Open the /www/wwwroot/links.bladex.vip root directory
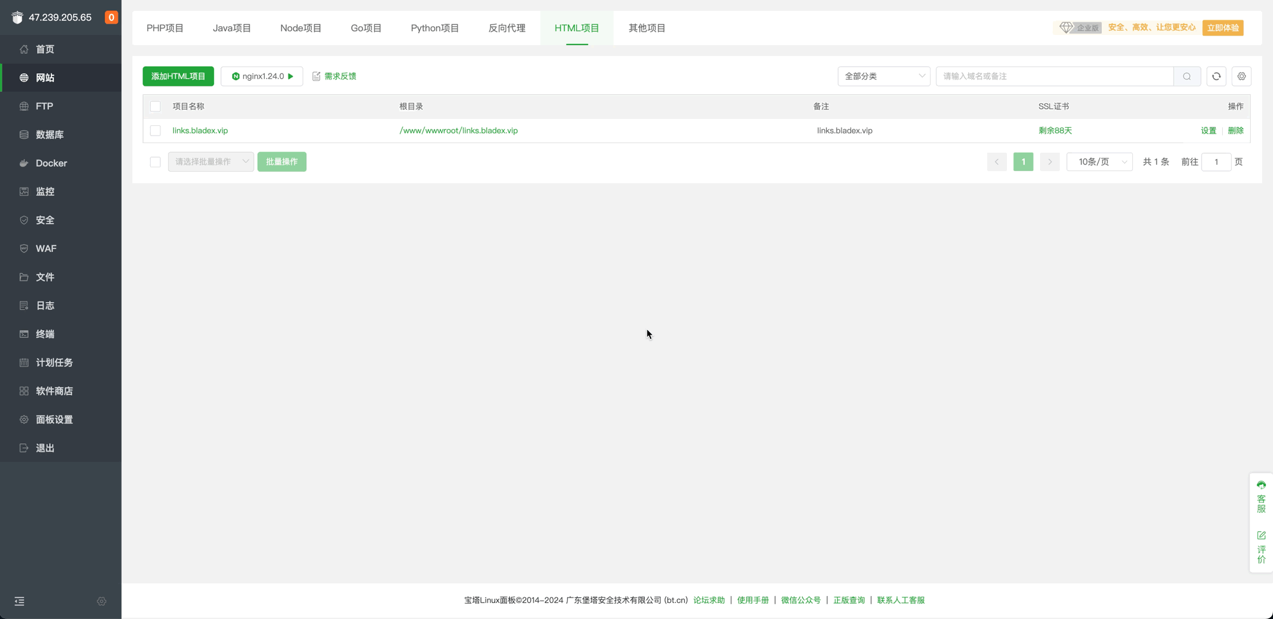This screenshot has height=619, width=1273. pos(458,130)
